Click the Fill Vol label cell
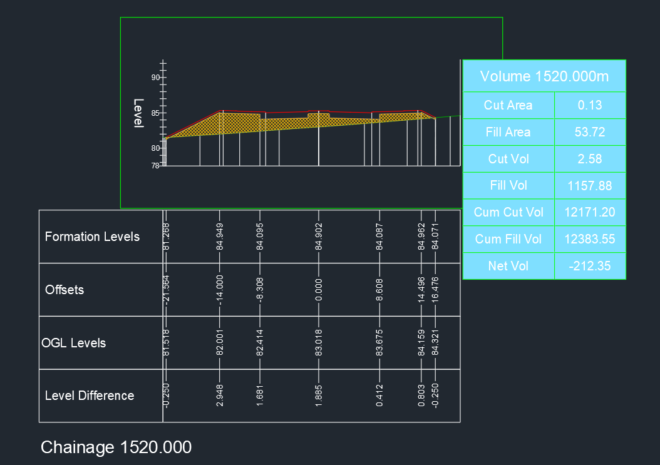 tap(508, 186)
